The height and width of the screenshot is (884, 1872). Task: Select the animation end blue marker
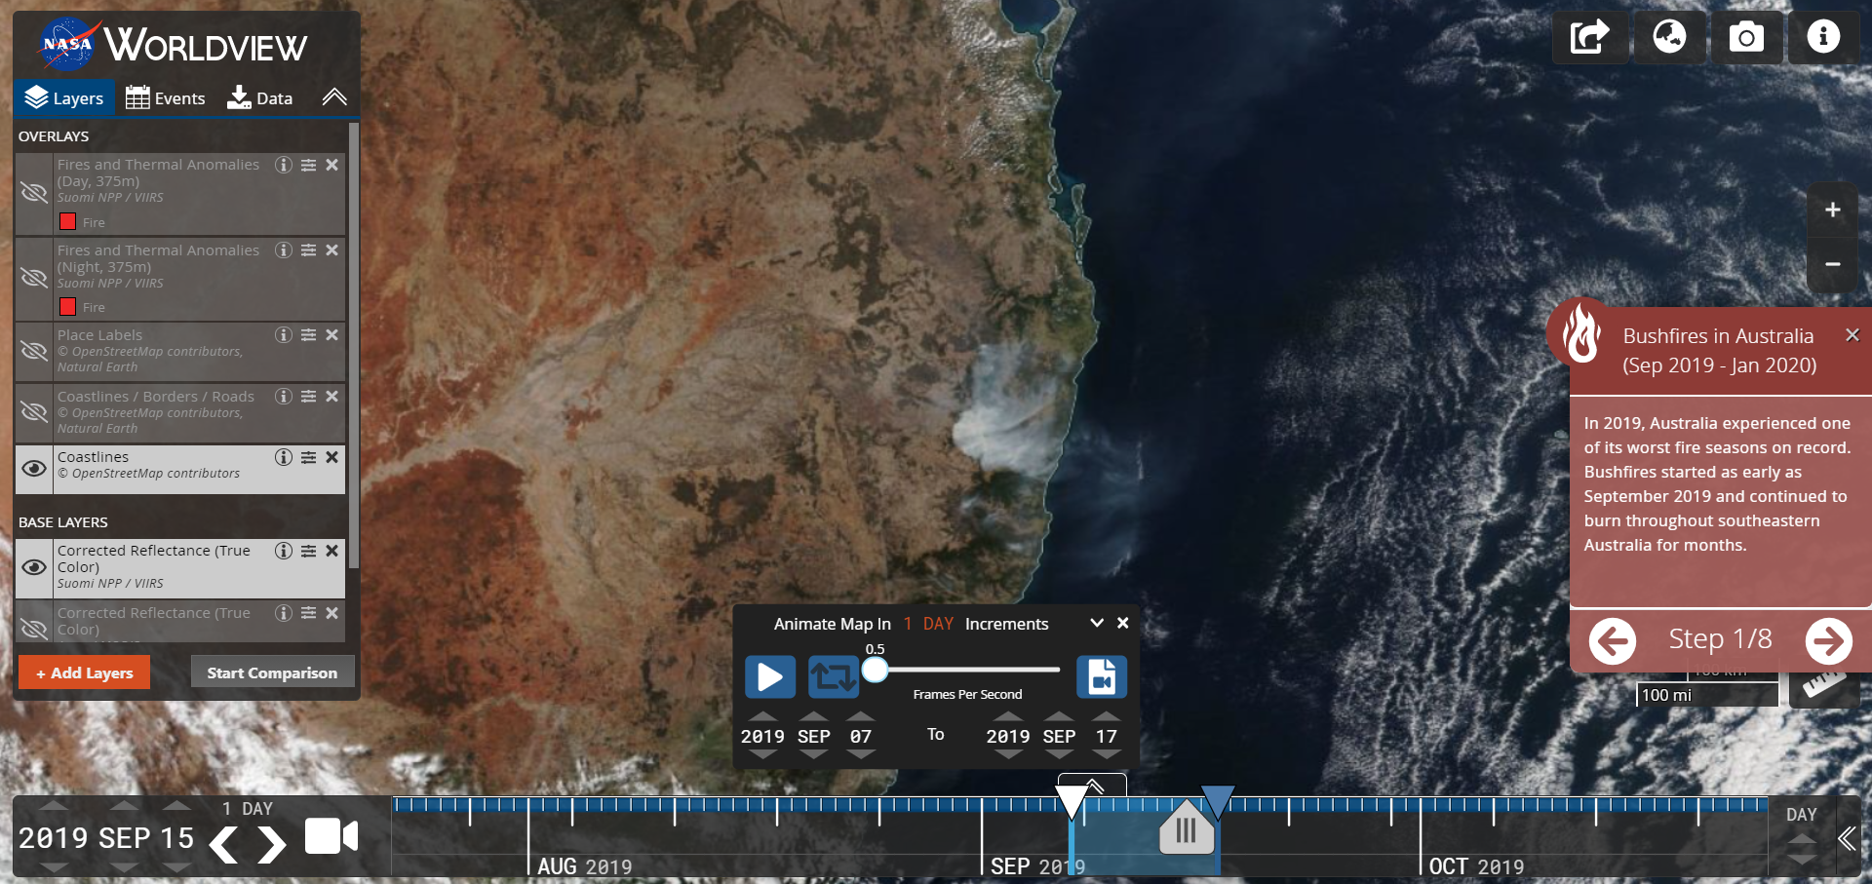click(1217, 802)
